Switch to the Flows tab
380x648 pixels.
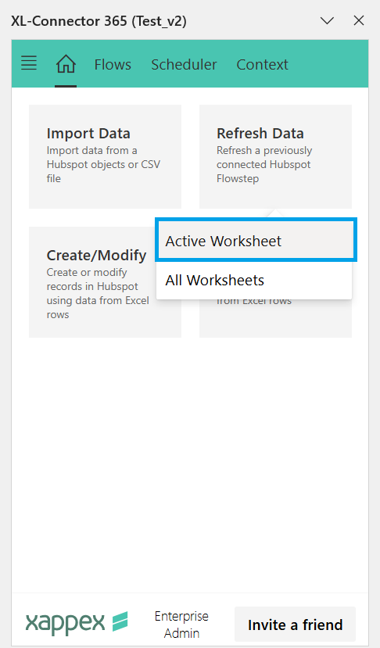pos(113,64)
